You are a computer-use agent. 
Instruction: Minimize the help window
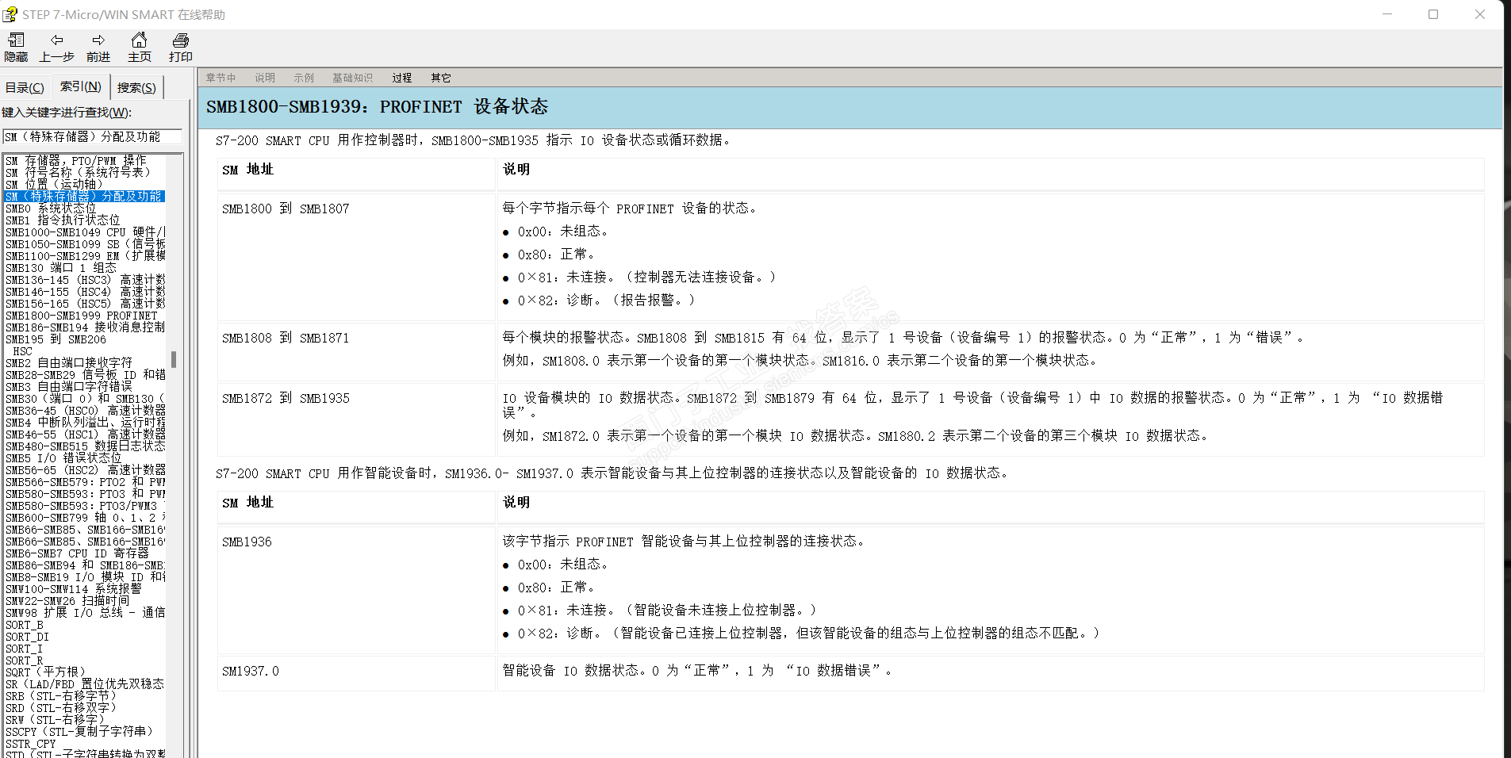(x=1387, y=14)
